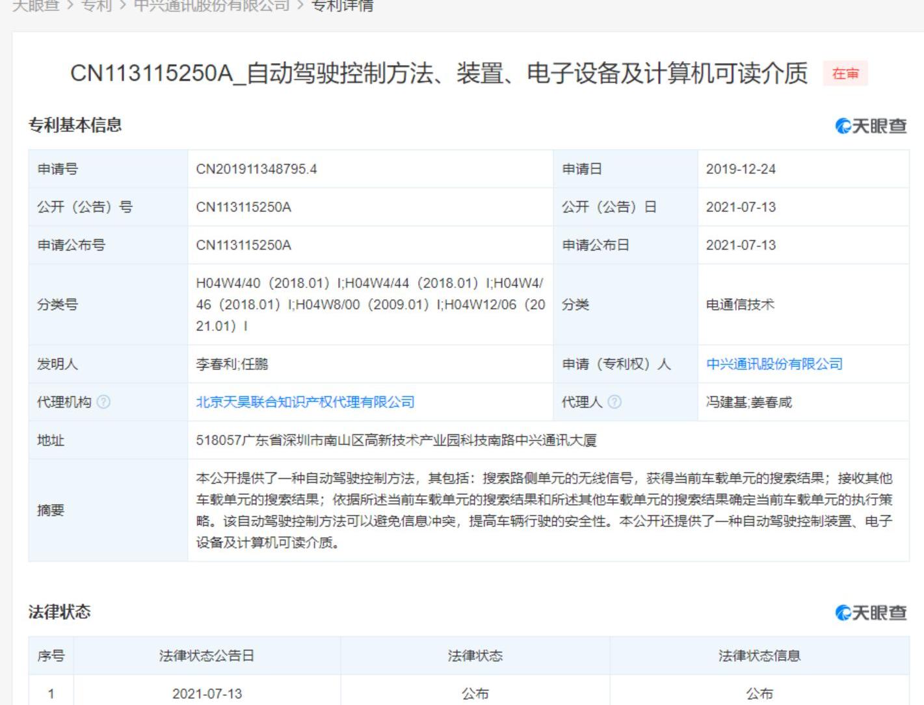Click the 序号 column header

tap(51, 656)
